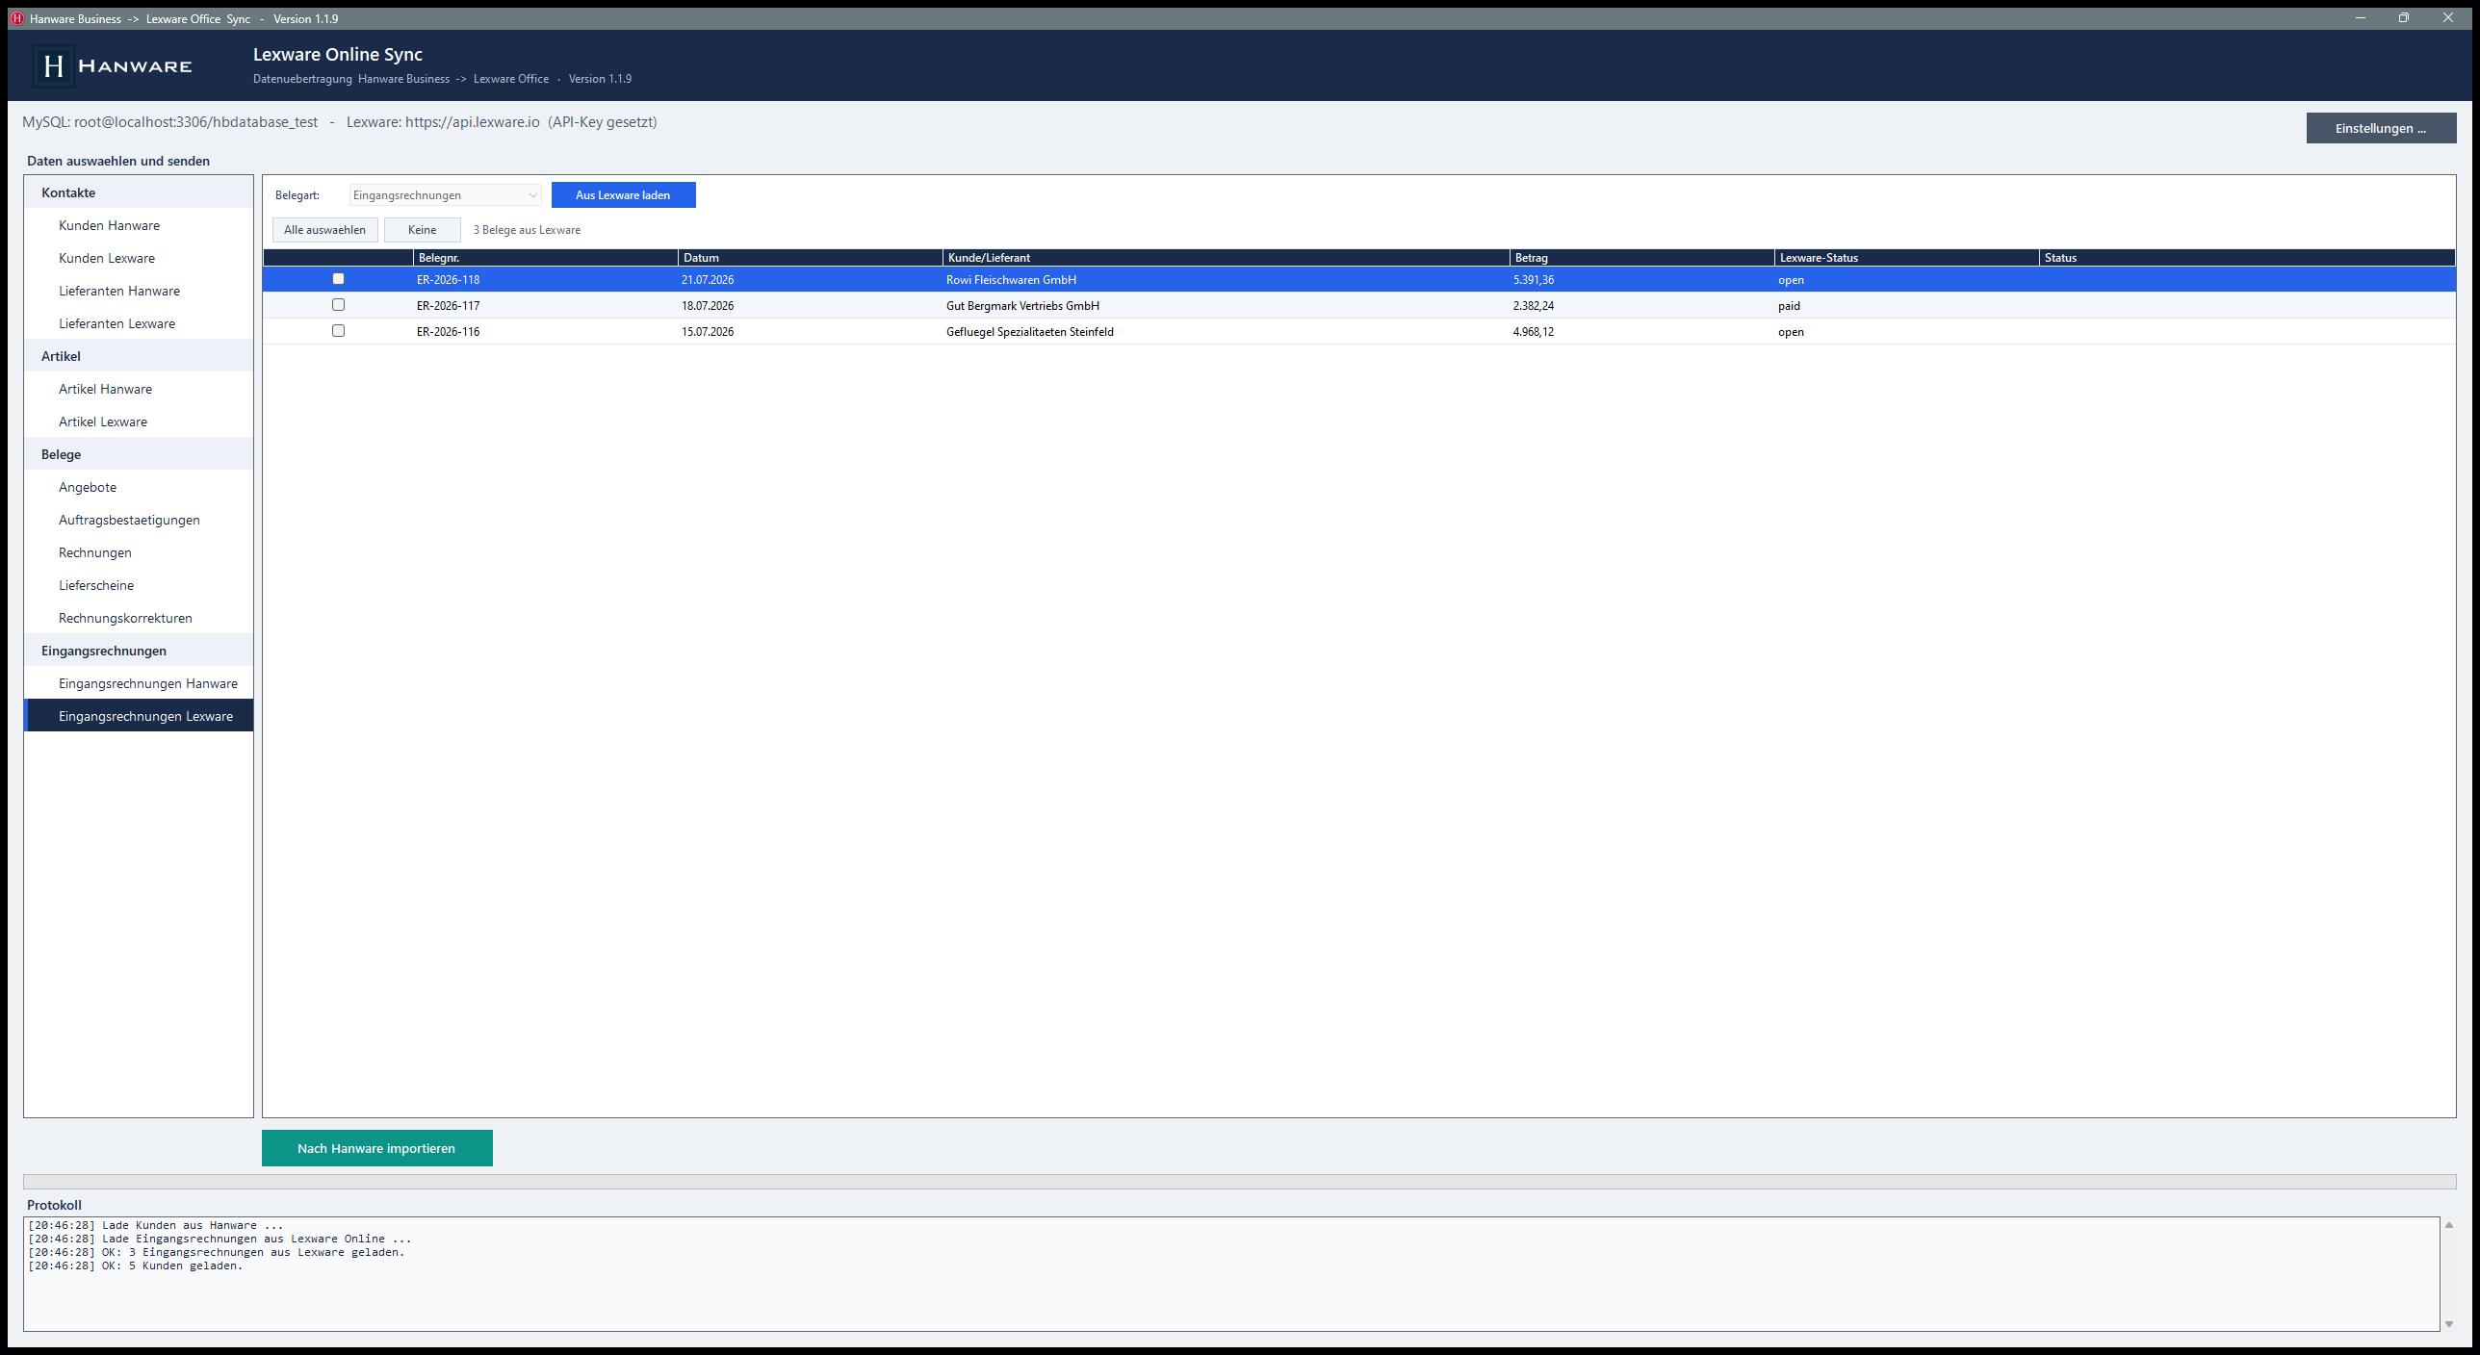
Task: Click the amount 2.382,24
Action: (1533, 306)
